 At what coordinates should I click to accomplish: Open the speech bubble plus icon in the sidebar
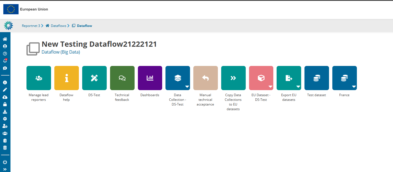point(5,68)
